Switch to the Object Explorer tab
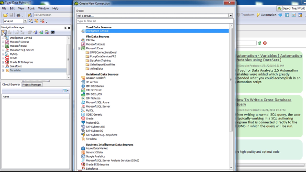This screenshot has width=306, height=172. coord(11,85)
